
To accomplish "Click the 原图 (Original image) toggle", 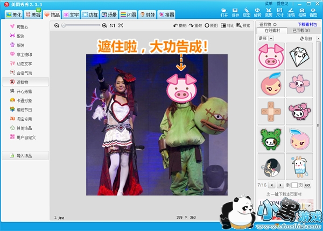I will tap(211, 25).
